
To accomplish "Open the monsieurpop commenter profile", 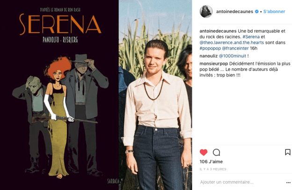I will 214,63.
